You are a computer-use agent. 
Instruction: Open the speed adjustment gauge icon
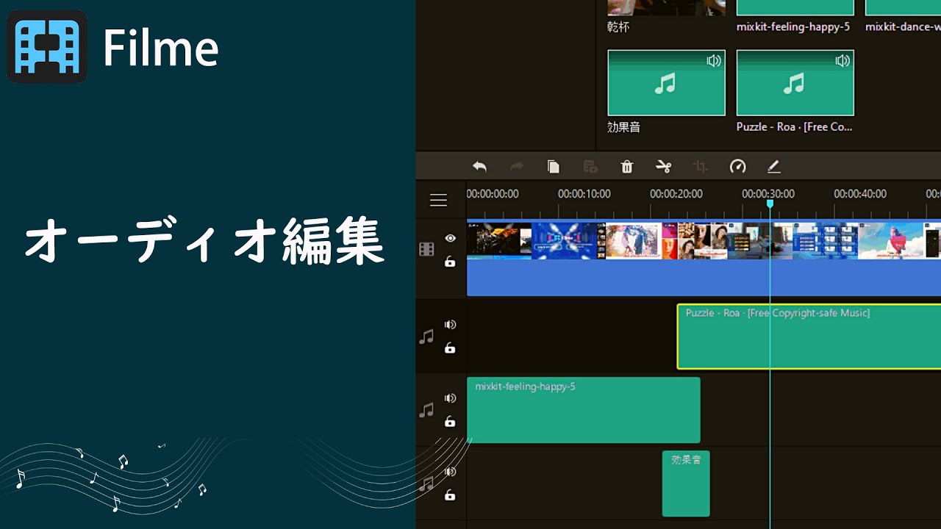click(x=737, y=167)
